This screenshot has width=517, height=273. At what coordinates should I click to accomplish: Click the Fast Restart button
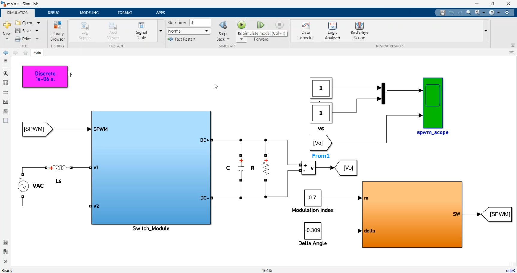pyautogui.click(x=182, y=39)
